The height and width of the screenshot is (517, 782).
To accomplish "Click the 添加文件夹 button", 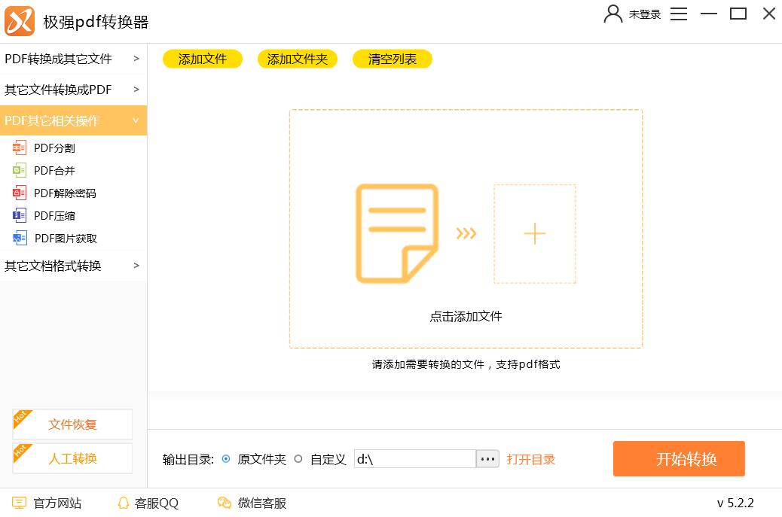I will pyautogui.click(x=297, y=59).
